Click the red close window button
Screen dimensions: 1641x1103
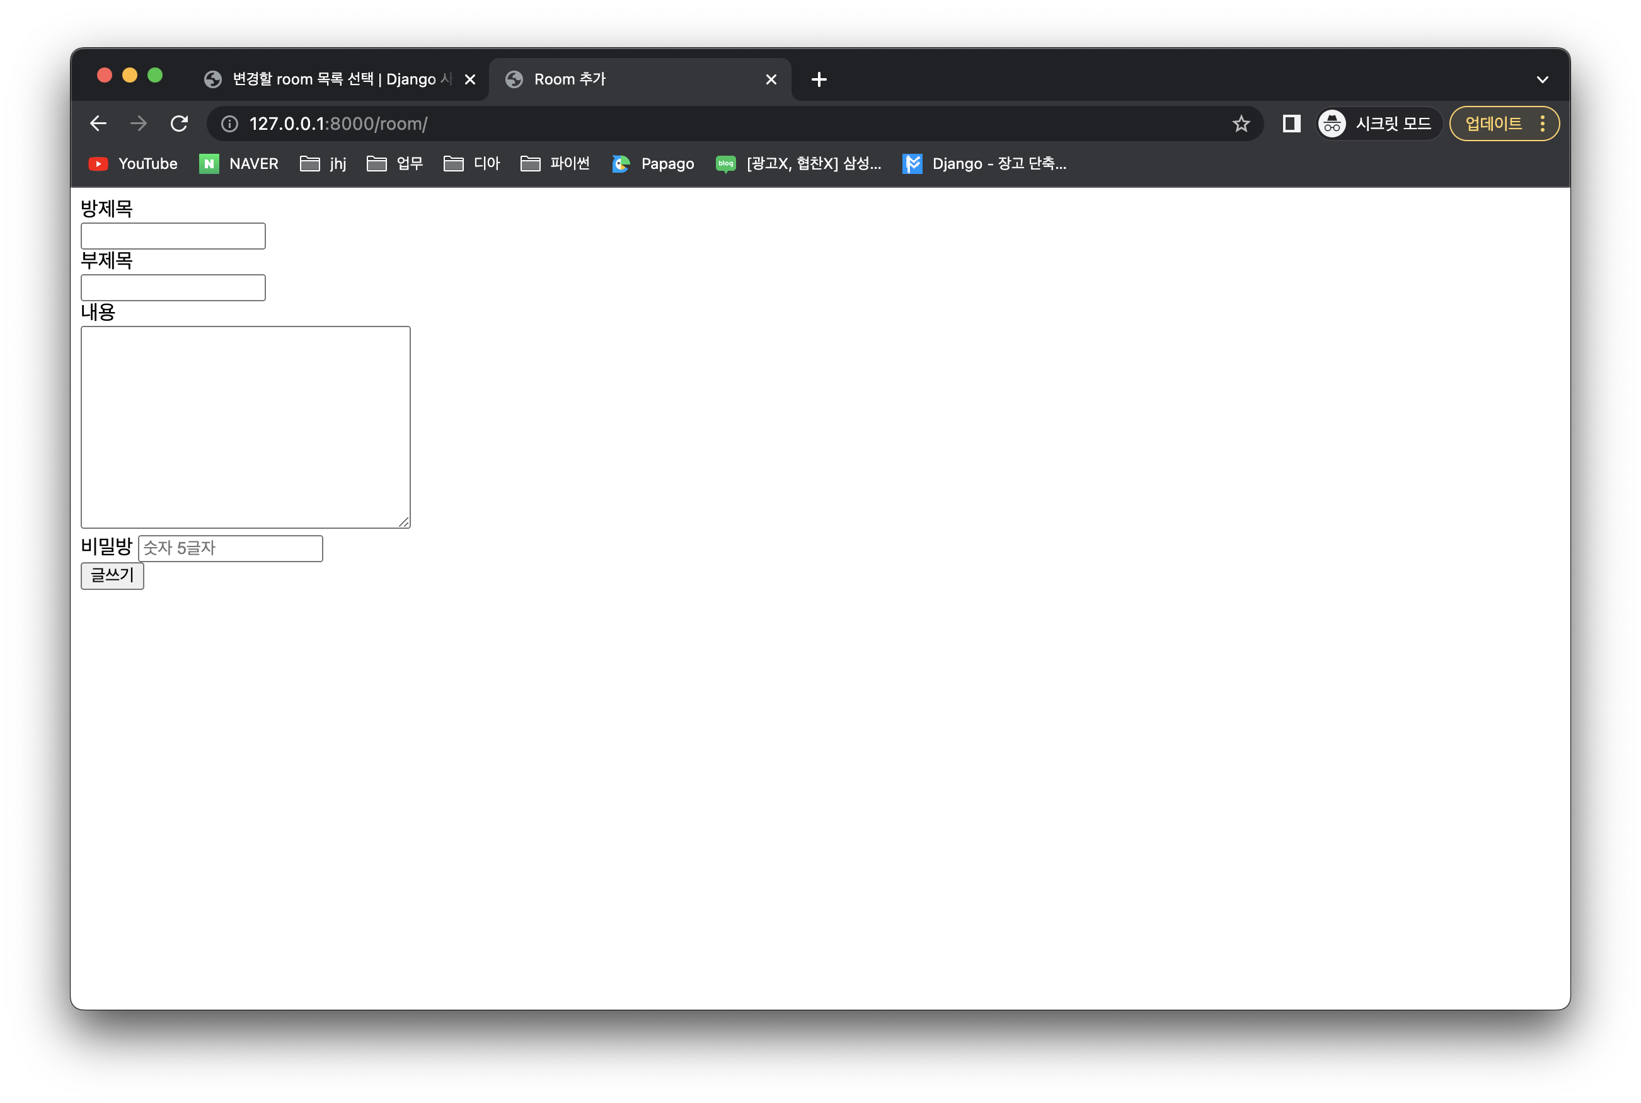click(105, 75)
